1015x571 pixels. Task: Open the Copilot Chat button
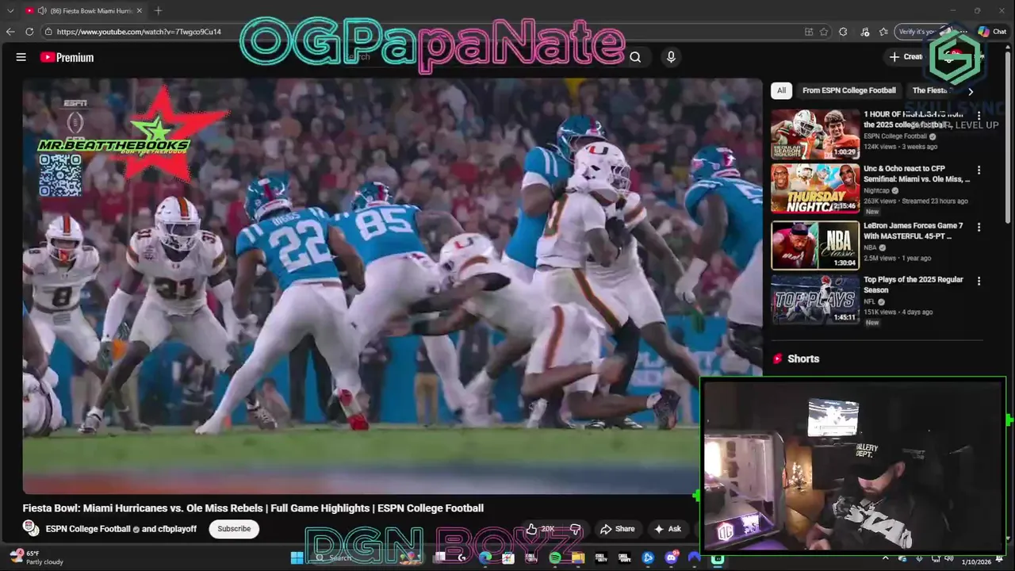(x=992, y=32)
